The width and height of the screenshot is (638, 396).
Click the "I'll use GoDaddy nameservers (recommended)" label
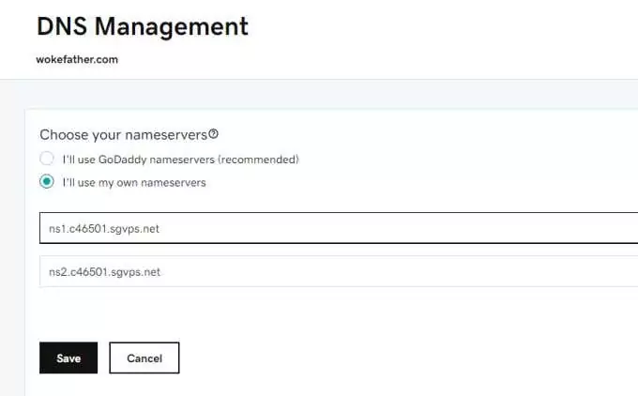point(180,159)
